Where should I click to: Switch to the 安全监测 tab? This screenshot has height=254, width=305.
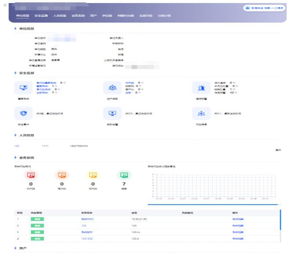click(41, 15)
